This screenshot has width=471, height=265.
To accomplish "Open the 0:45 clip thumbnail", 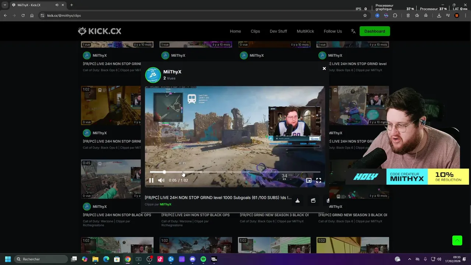I will click(x=111, y=179).
